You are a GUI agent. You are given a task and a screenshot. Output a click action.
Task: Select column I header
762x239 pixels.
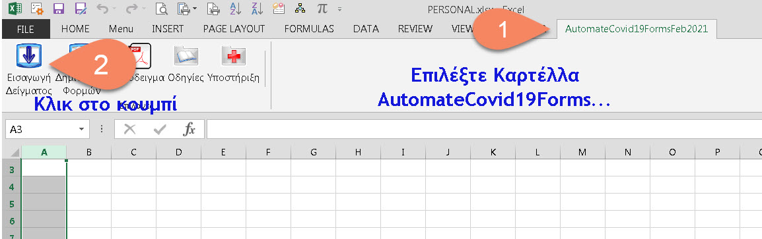click(x=403, y=152)
